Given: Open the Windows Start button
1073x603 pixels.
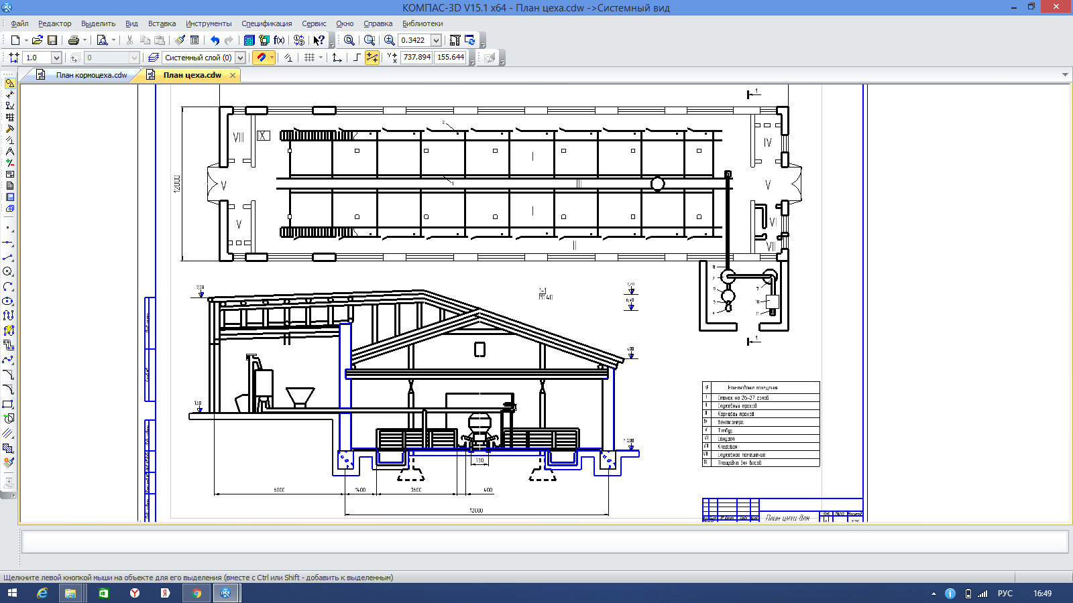Looking at the screenshot, I should point(12,593).
